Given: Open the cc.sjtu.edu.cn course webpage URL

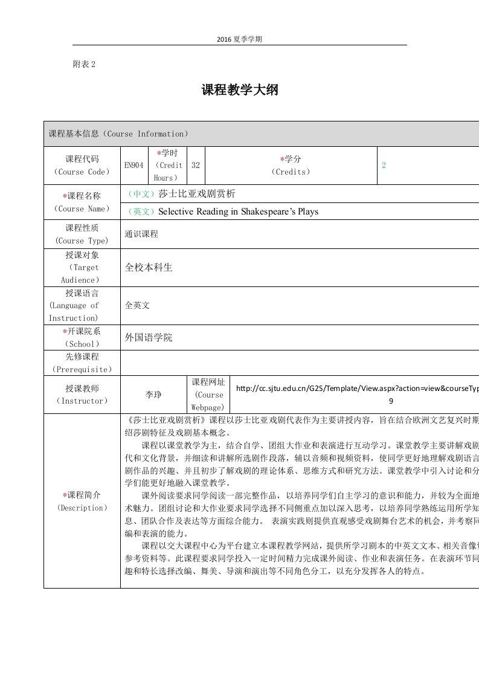Looking at the screenshot, I should point(357,395).
